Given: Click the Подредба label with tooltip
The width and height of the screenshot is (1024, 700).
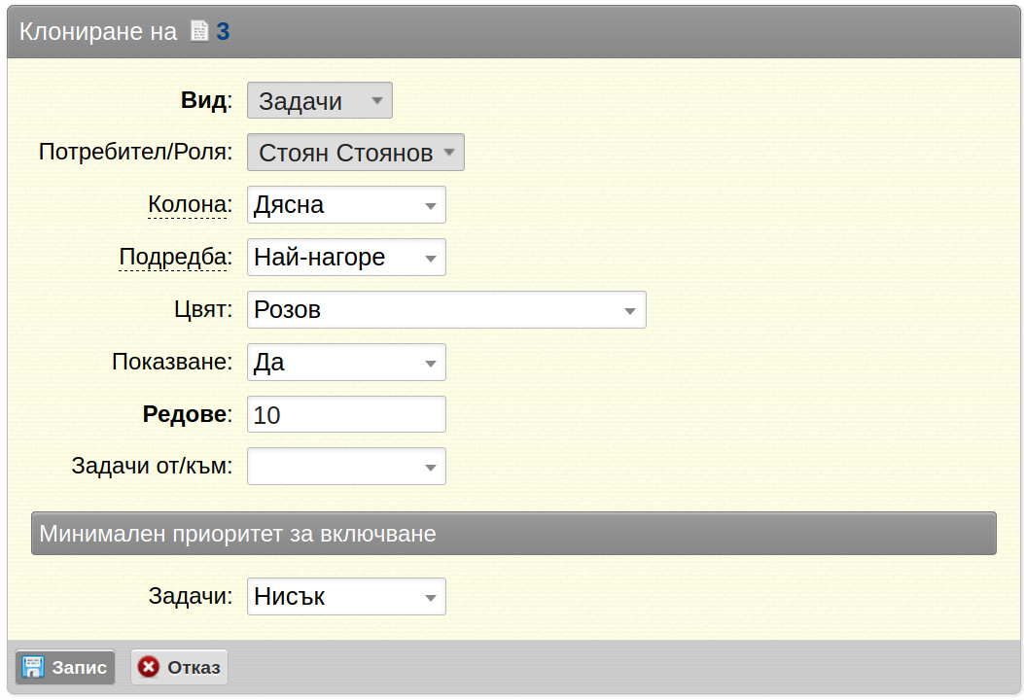Looking at the screenshot, I should (175, 258).
